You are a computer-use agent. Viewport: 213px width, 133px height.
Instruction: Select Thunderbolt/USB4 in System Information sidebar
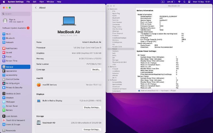(119, 62)
